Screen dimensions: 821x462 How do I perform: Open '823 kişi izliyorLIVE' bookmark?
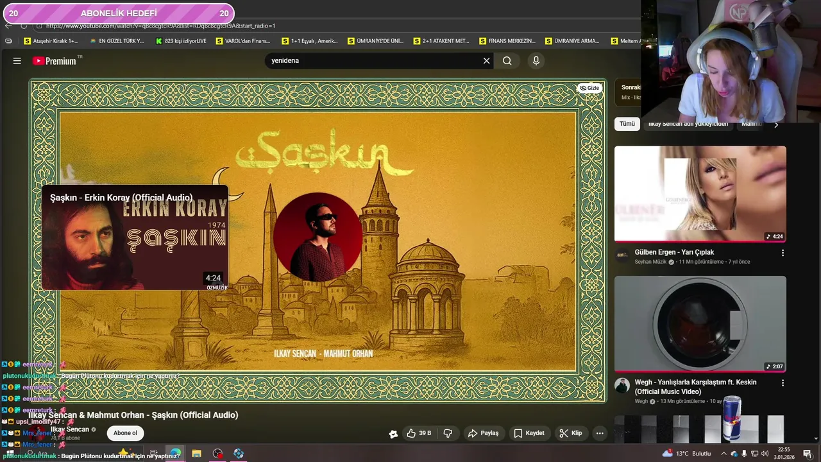(x=181, y=41)
